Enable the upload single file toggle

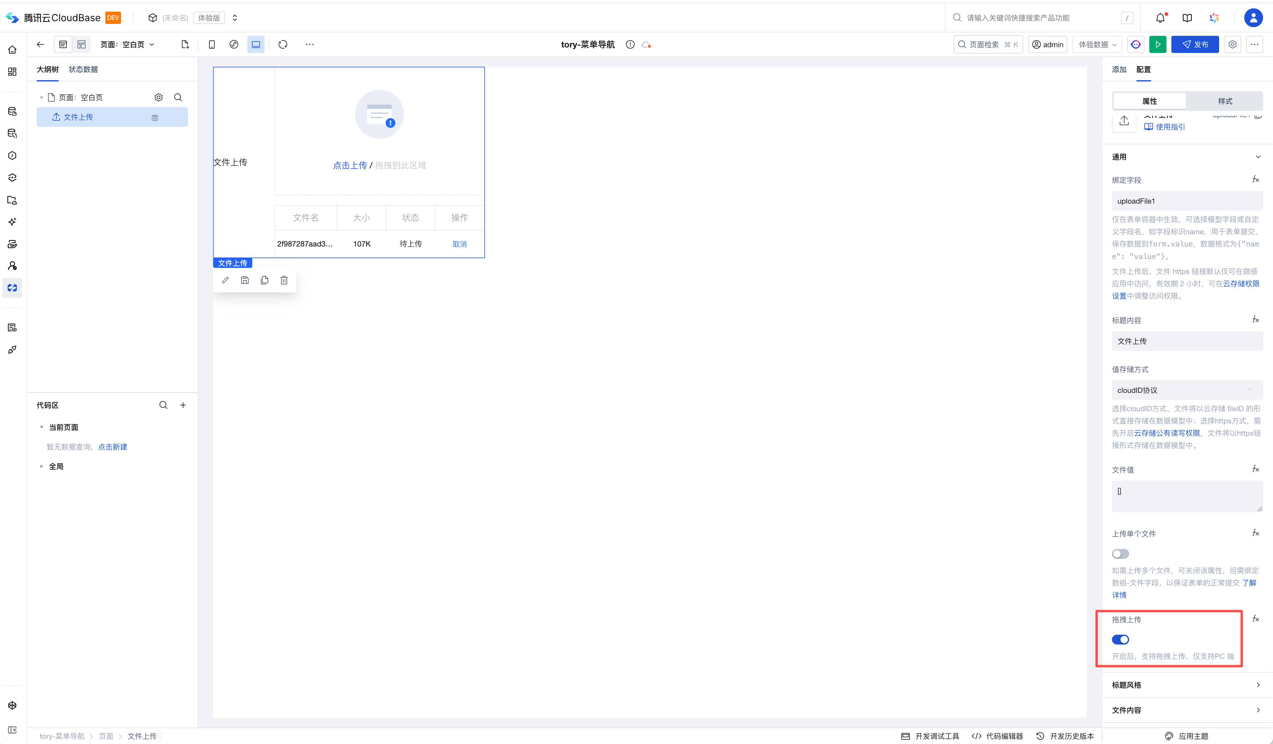pyautogui.click(x=1120, y=554)
